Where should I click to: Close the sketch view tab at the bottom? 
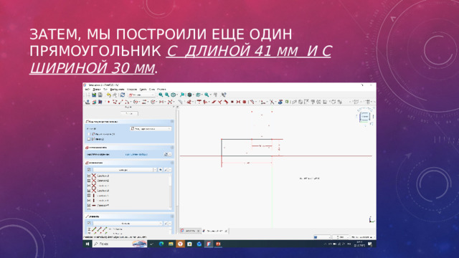pyautogui.click(x=226, y=231)
